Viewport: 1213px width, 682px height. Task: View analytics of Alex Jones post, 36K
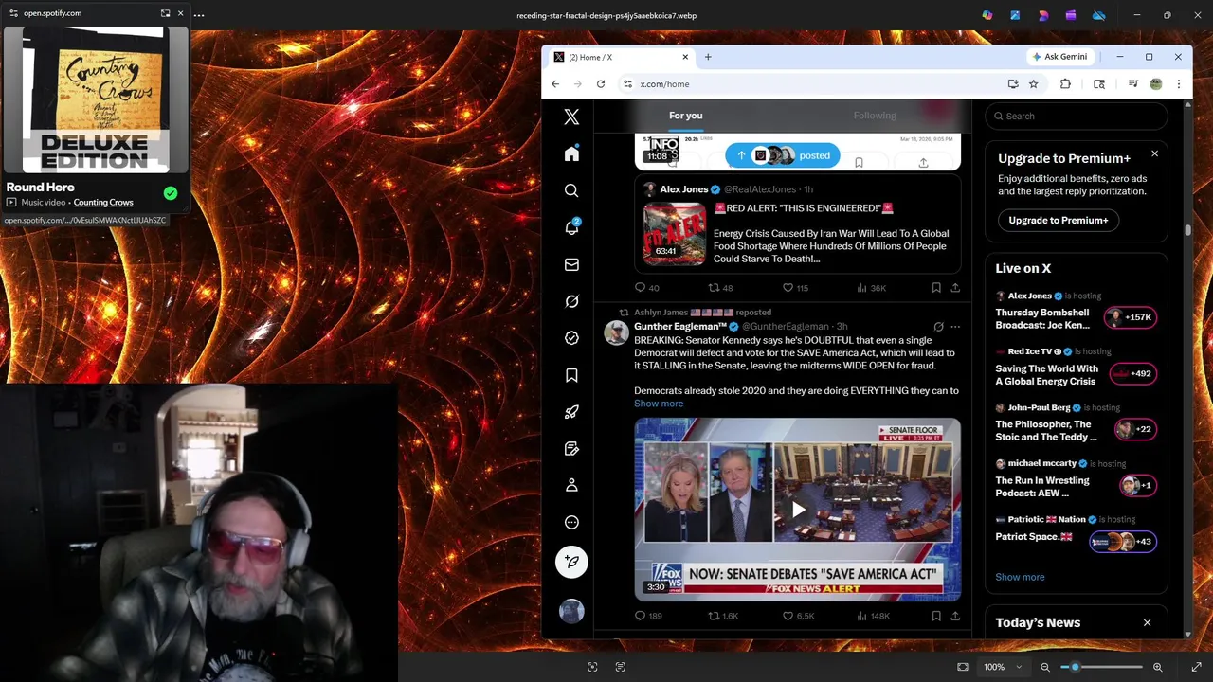872,288
